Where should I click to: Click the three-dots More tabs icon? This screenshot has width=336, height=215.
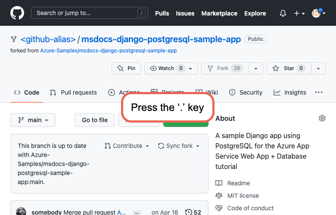(319, 92)
